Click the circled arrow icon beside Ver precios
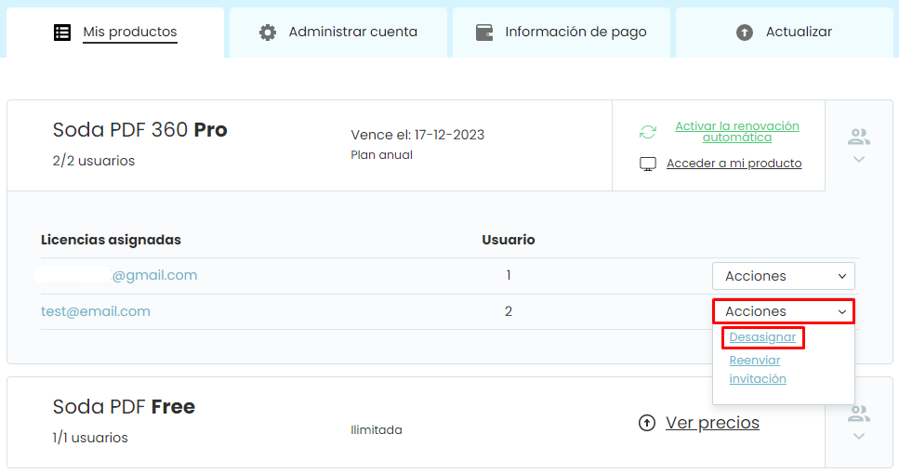This screenshot has height=473, width=899. click(647, 423)
